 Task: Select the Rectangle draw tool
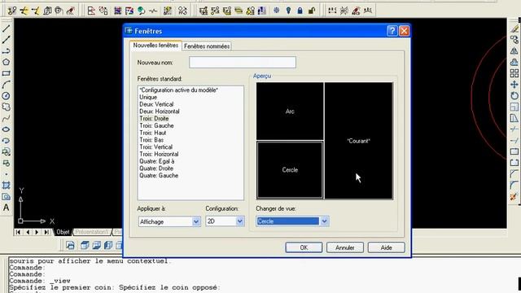[6, 73]
